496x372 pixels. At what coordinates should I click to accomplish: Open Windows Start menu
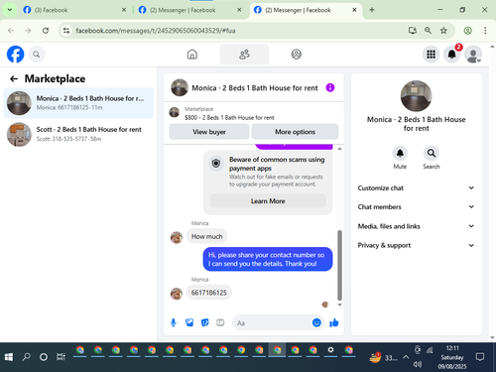pyautogui.click(x=9, y=357)
